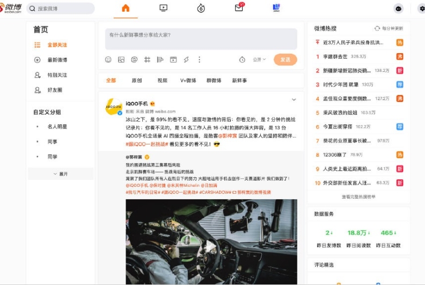Open the 公开 visibility dropdown

(x=259, y=60)
